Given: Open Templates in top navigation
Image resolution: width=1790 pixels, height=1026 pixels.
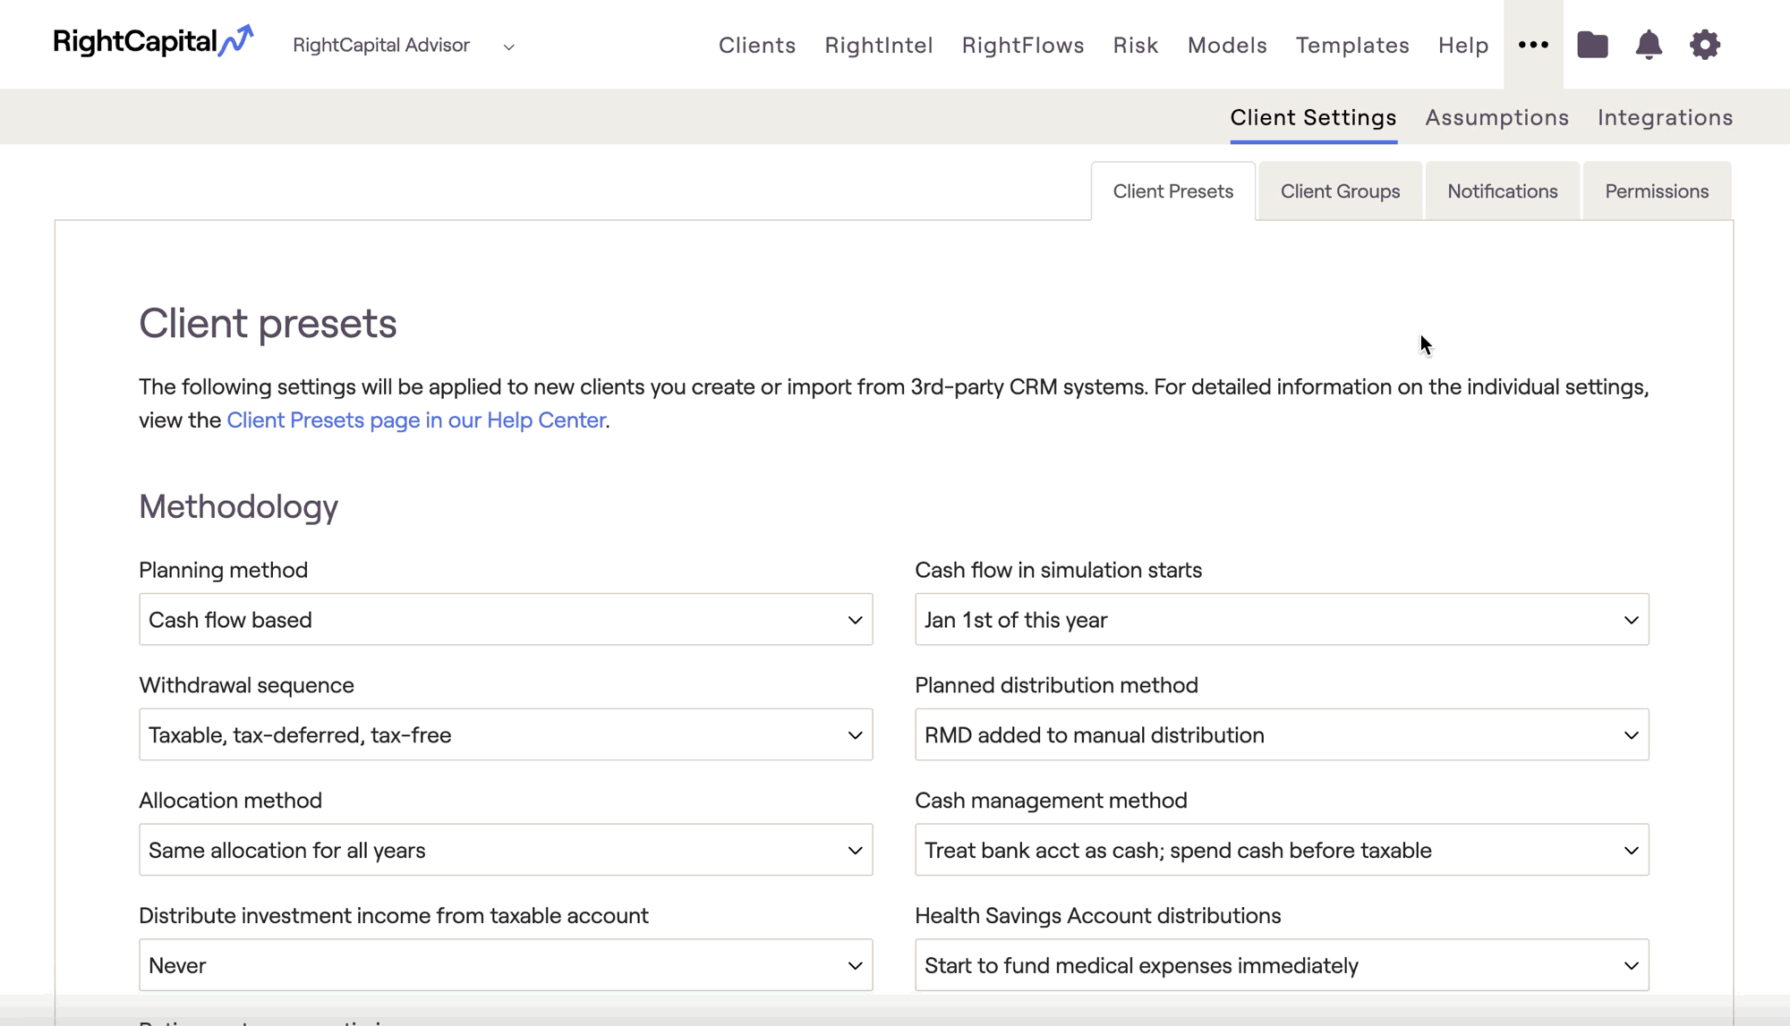Looking at the screenshot, I should [x=1352, y=45].
